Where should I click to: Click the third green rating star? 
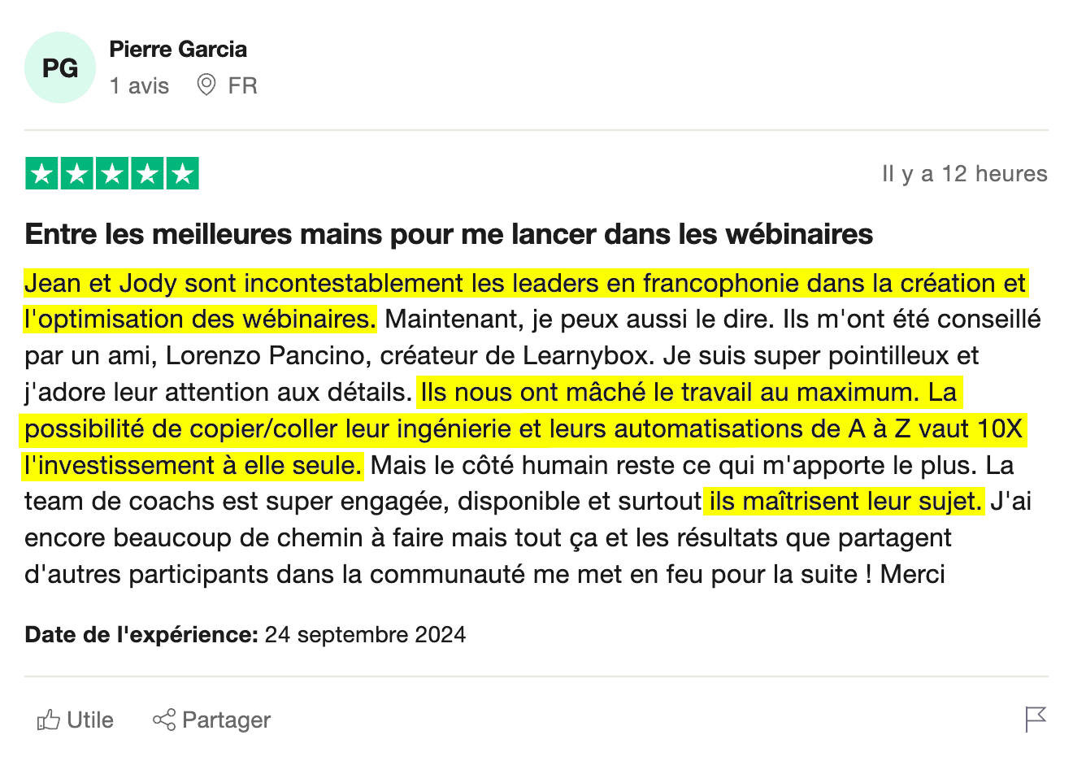pyautogui.click(x=112, y=173)
